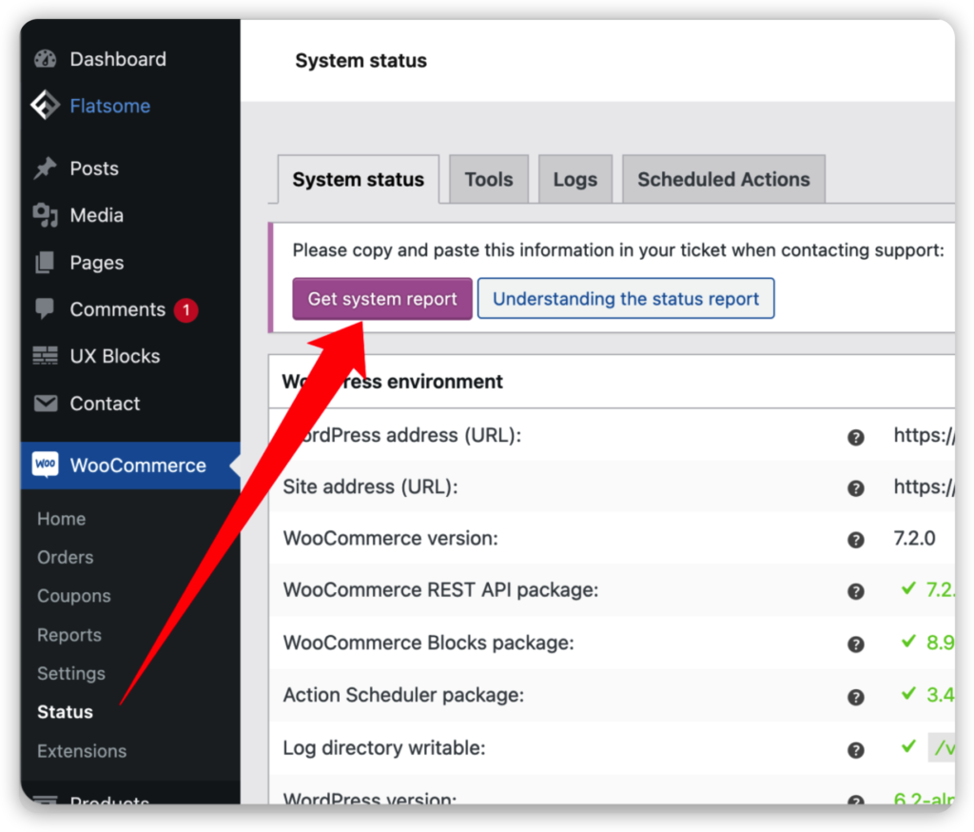The height and width of the screenshot is (832, 974).
Task: Open the WooCommerce Settings submenu
Action: [71, 673]
